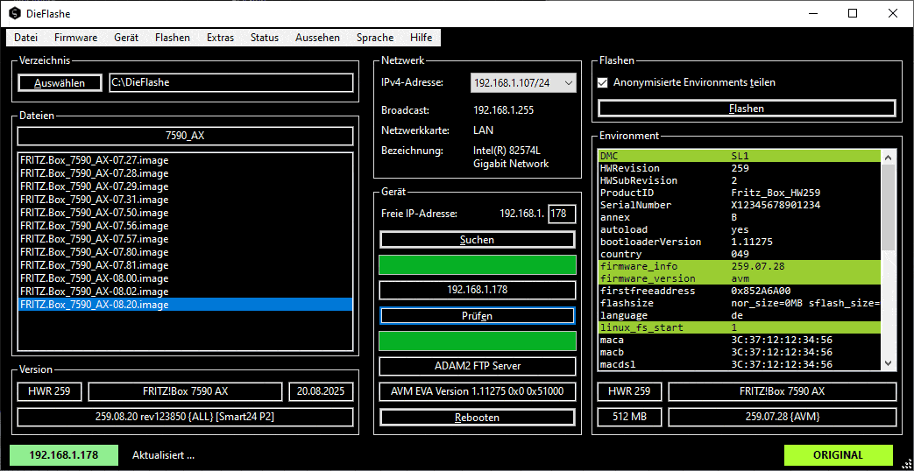Click the C:\DieFlashe directory path field

pos(230,82)
